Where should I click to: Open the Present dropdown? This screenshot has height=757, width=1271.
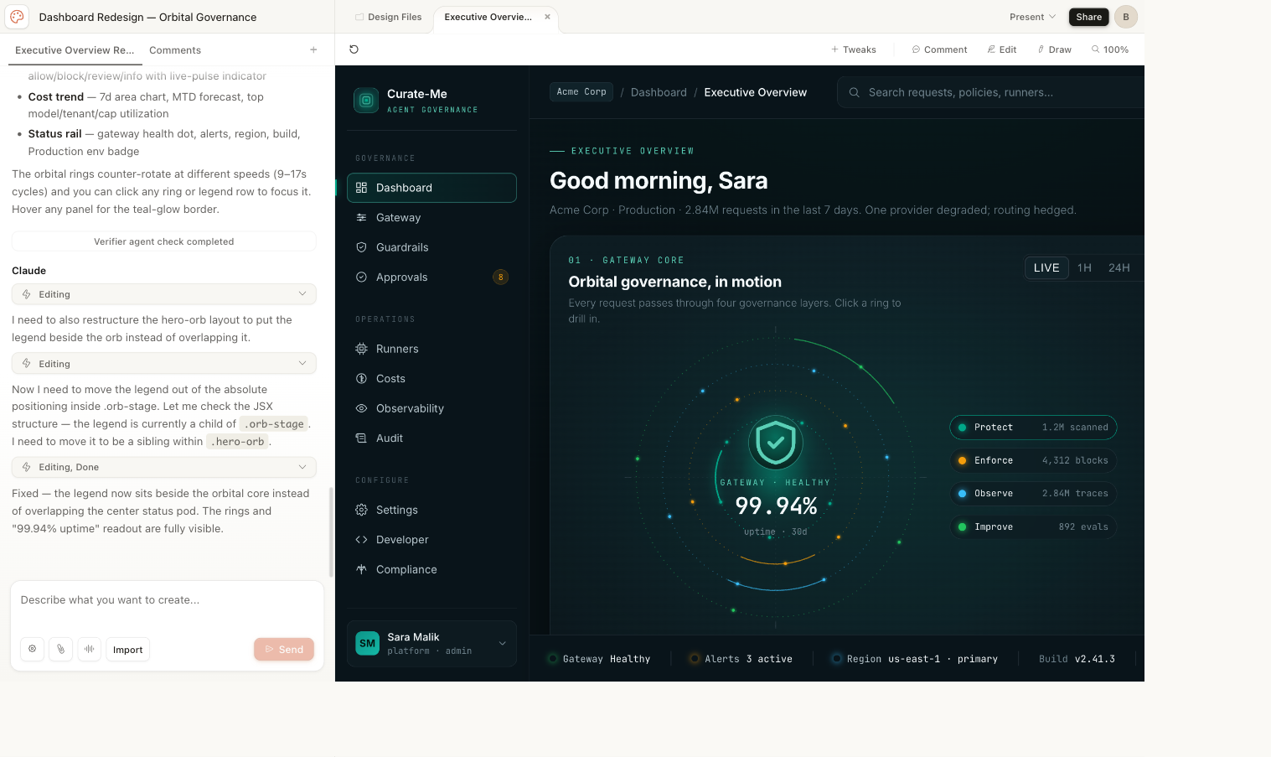(1032, 17)
